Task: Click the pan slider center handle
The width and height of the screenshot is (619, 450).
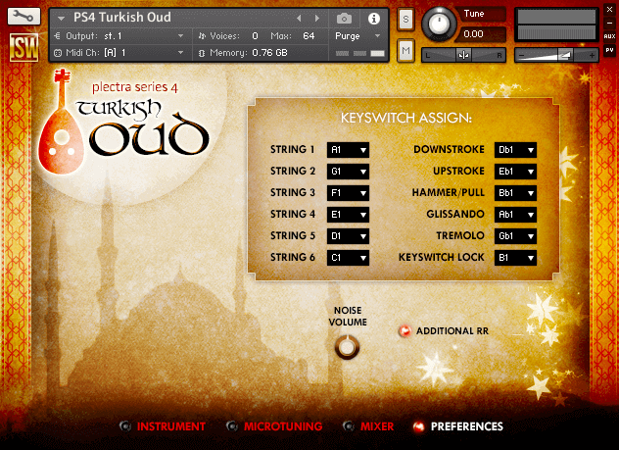Action: [x=463, y=55]
